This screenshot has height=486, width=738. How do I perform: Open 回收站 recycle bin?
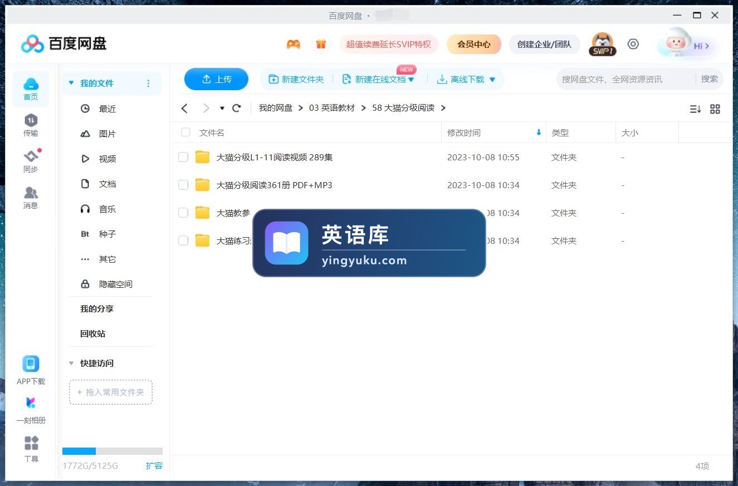coord(92,334)
